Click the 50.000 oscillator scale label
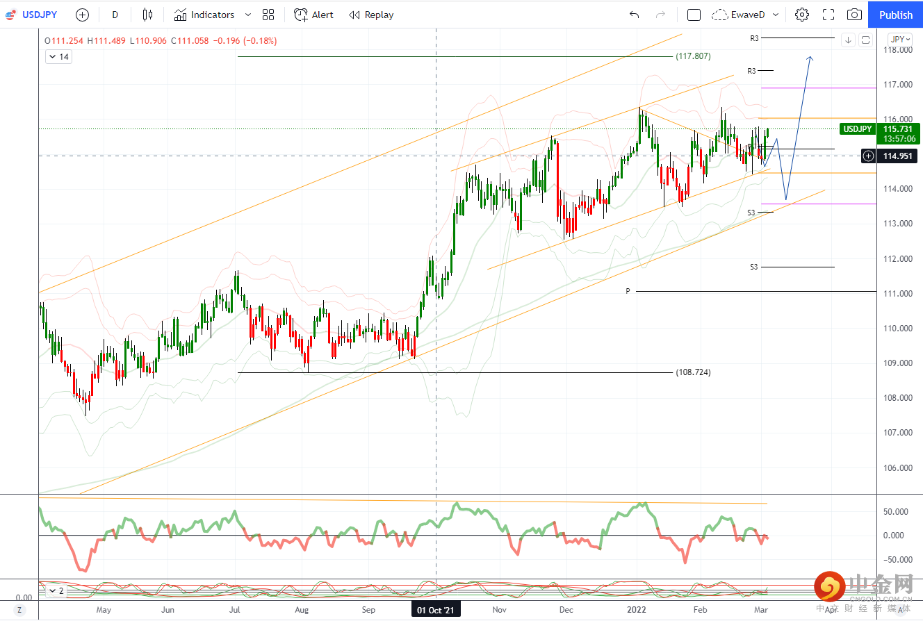Screen dimensions: 923x621 (x=896, y=512)
